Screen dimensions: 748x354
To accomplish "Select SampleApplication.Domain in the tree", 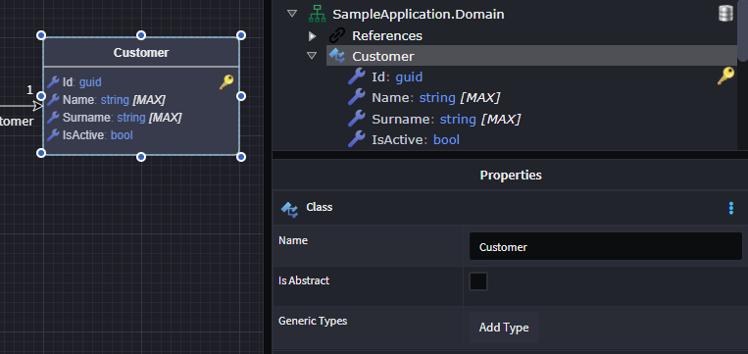I will coord(418,15).
